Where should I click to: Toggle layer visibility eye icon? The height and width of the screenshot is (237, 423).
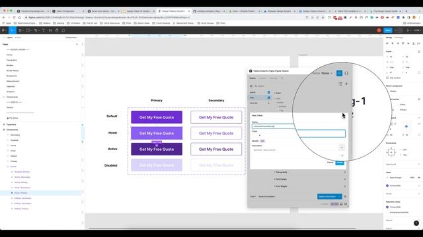click(419, 178)
